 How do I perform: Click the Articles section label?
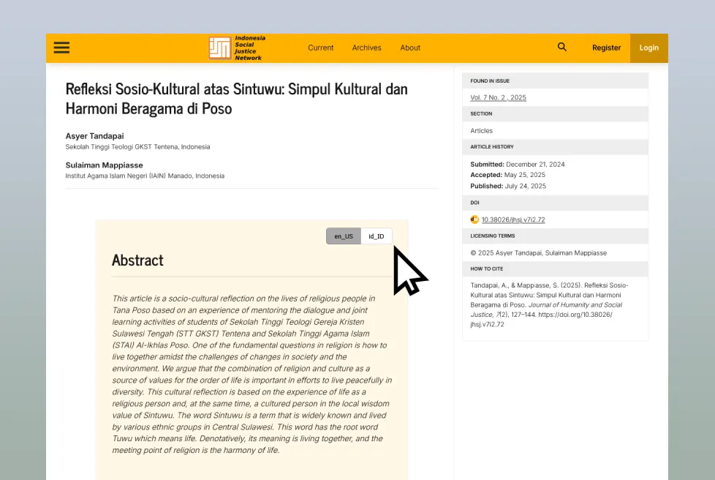pos(481,130)
